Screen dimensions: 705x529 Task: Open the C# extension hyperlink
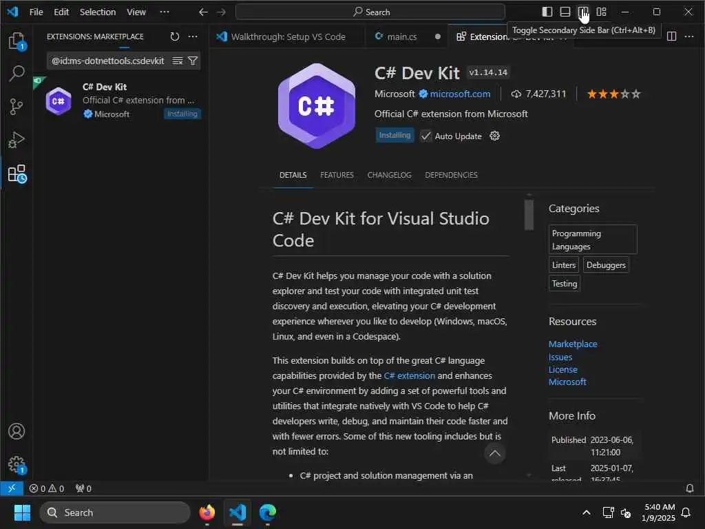[409, 375]
